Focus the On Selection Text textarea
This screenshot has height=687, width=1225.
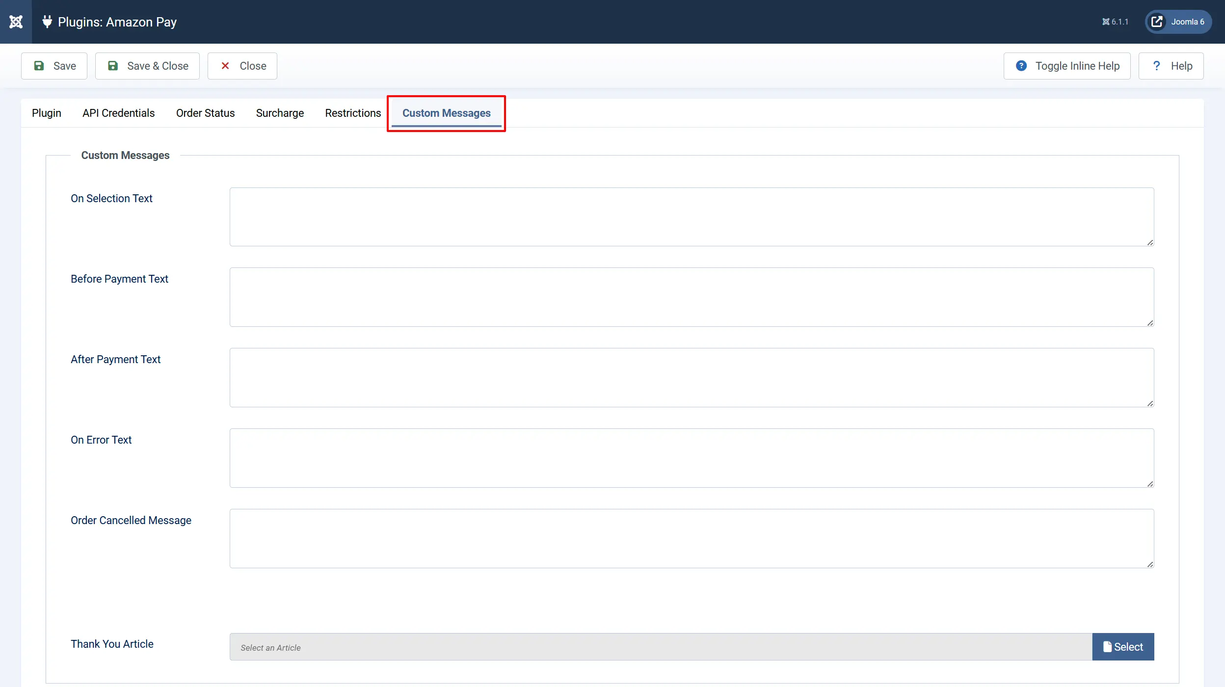692,217
